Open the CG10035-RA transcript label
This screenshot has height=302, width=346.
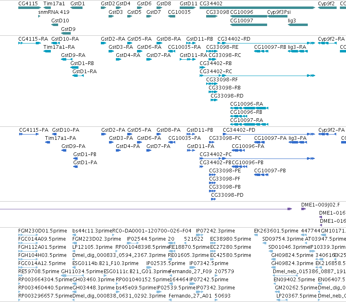click(184, 47)
